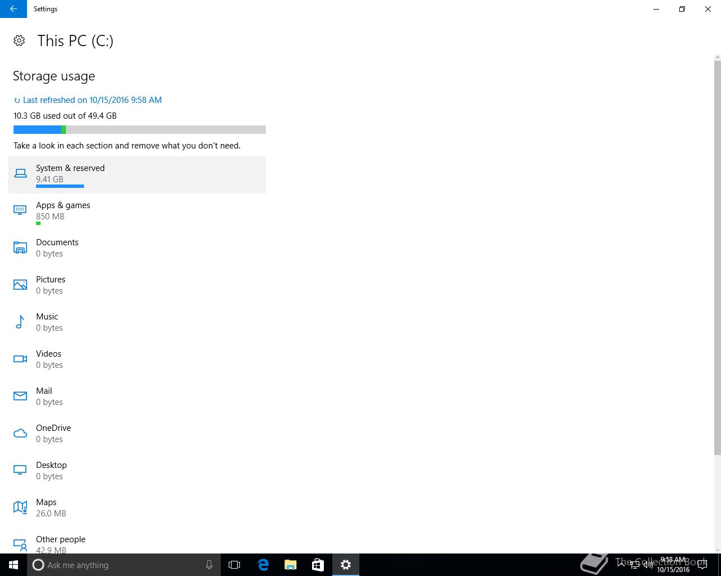
Task: Open File Explorer from the taskbar
Action: point(291,565)
